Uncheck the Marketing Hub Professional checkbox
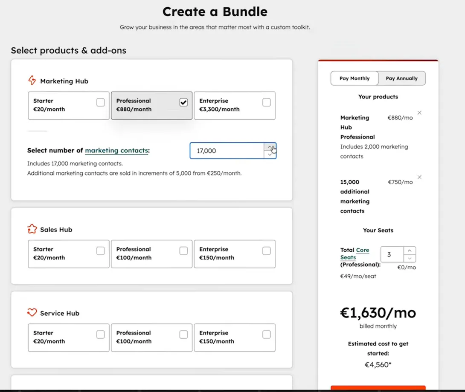The height and width of the screenshot is (392, 465). point(183,102)
